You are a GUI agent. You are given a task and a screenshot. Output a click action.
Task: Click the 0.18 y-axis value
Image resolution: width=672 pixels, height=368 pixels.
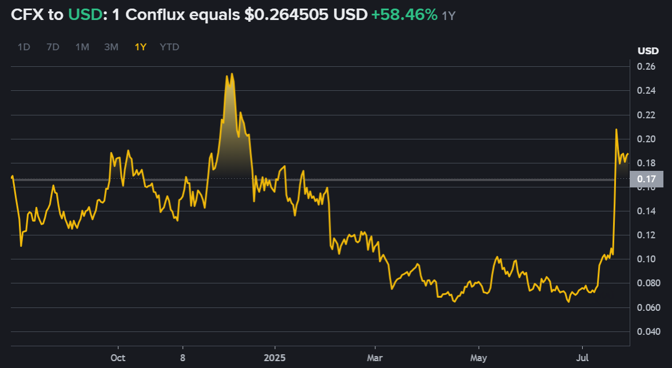646,163
